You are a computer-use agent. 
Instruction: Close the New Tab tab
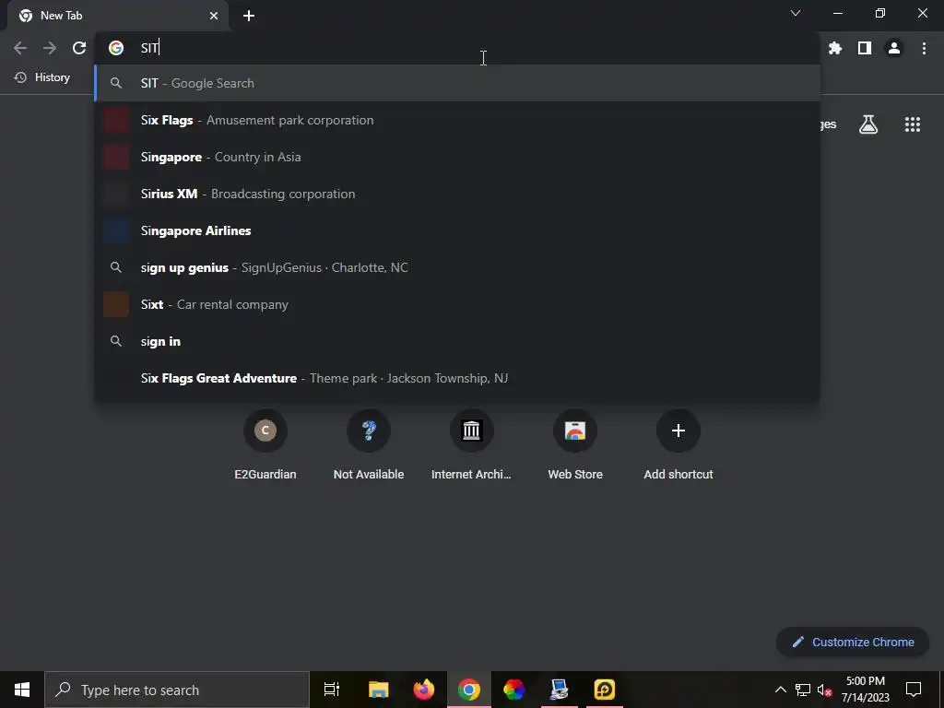point(214,16)
